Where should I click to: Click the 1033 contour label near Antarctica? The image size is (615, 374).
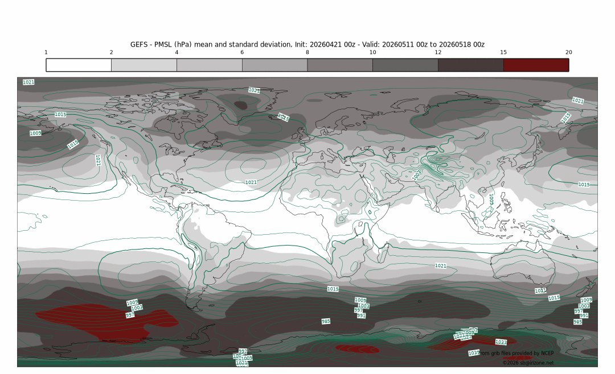(501, 342)
